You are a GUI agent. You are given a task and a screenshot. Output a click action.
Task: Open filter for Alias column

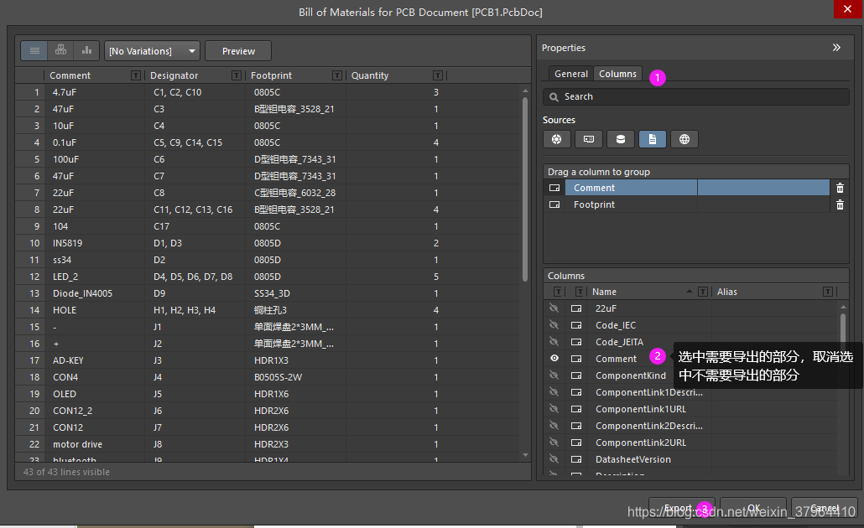[828, 292]
